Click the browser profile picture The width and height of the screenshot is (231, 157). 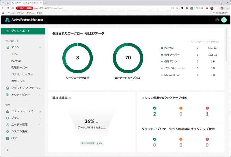coord(212,8)
